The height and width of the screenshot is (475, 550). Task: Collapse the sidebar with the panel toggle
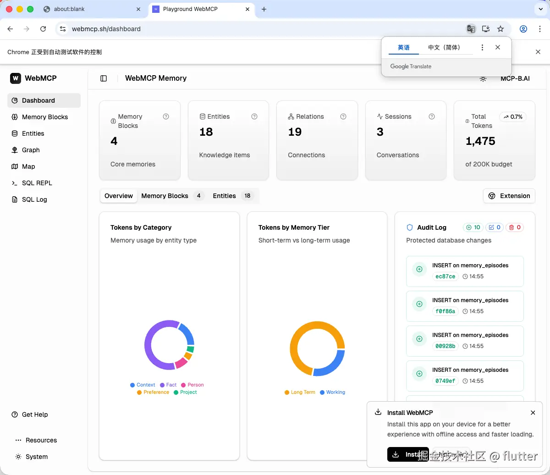tap(103, 78)
